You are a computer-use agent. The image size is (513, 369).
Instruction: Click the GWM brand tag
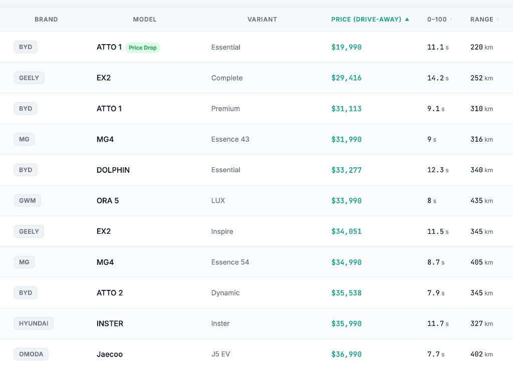point(28,200)
